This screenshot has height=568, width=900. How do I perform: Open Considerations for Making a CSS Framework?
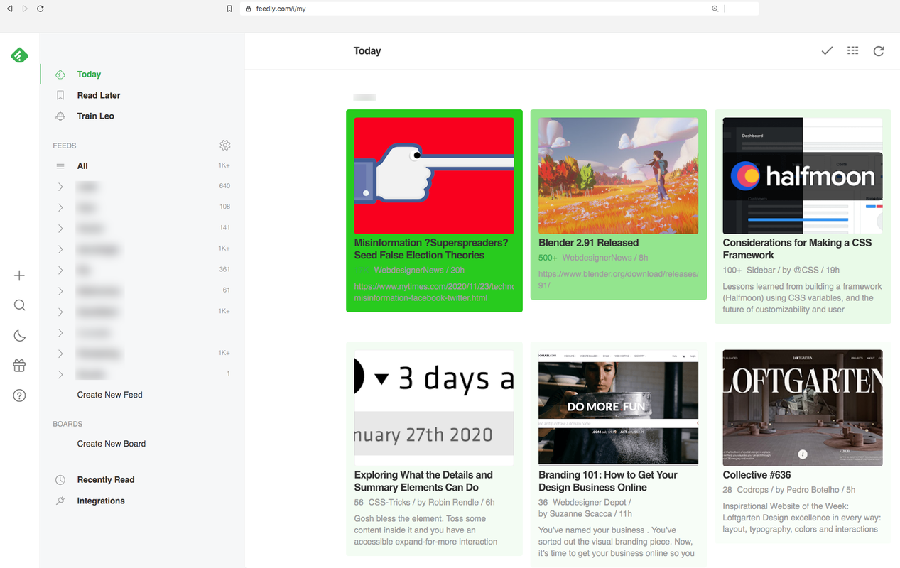click(x=797, y=249)
